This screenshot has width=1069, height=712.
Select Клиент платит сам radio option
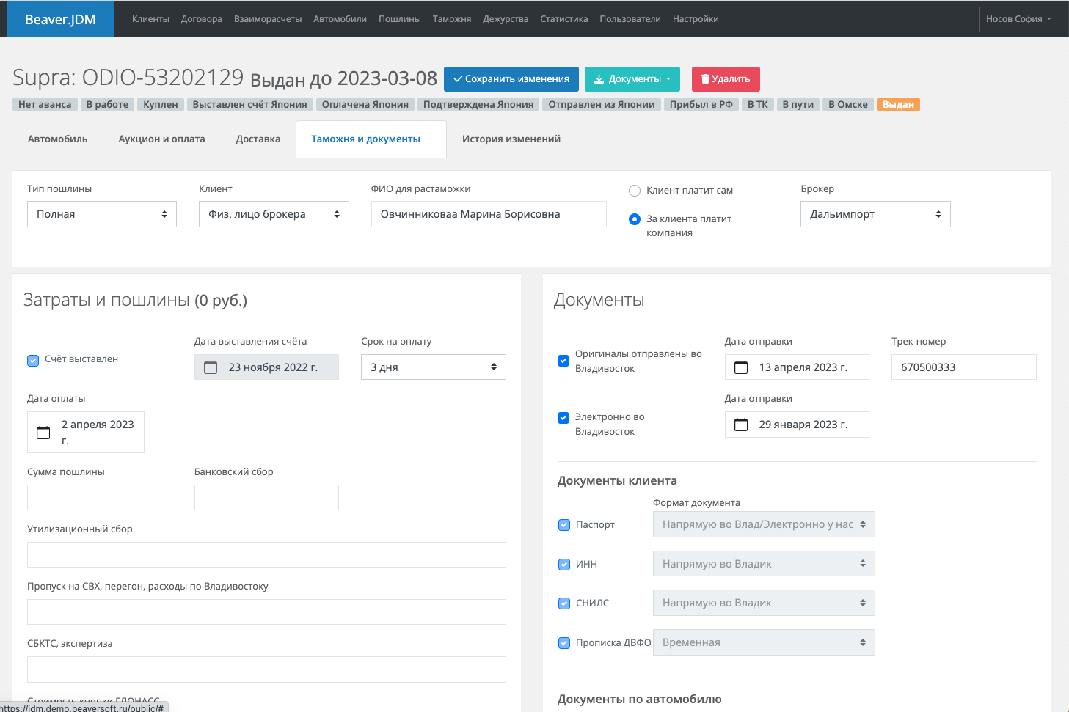(x=635, y=191)
